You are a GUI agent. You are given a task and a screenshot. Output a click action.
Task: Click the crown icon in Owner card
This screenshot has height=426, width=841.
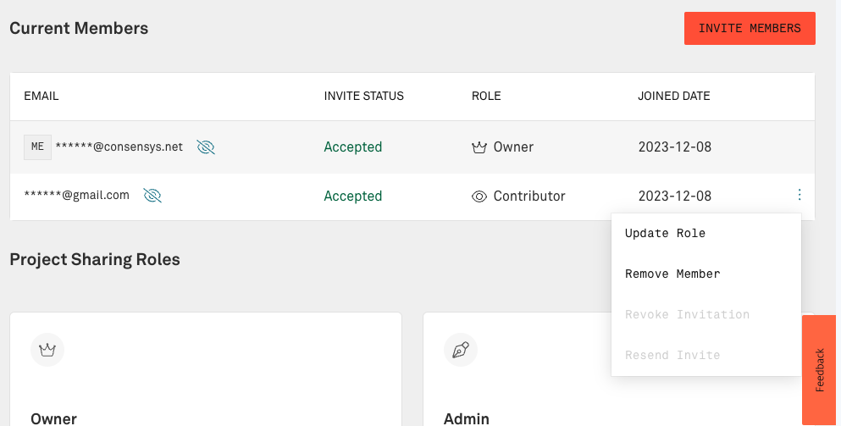click(47, 350)
